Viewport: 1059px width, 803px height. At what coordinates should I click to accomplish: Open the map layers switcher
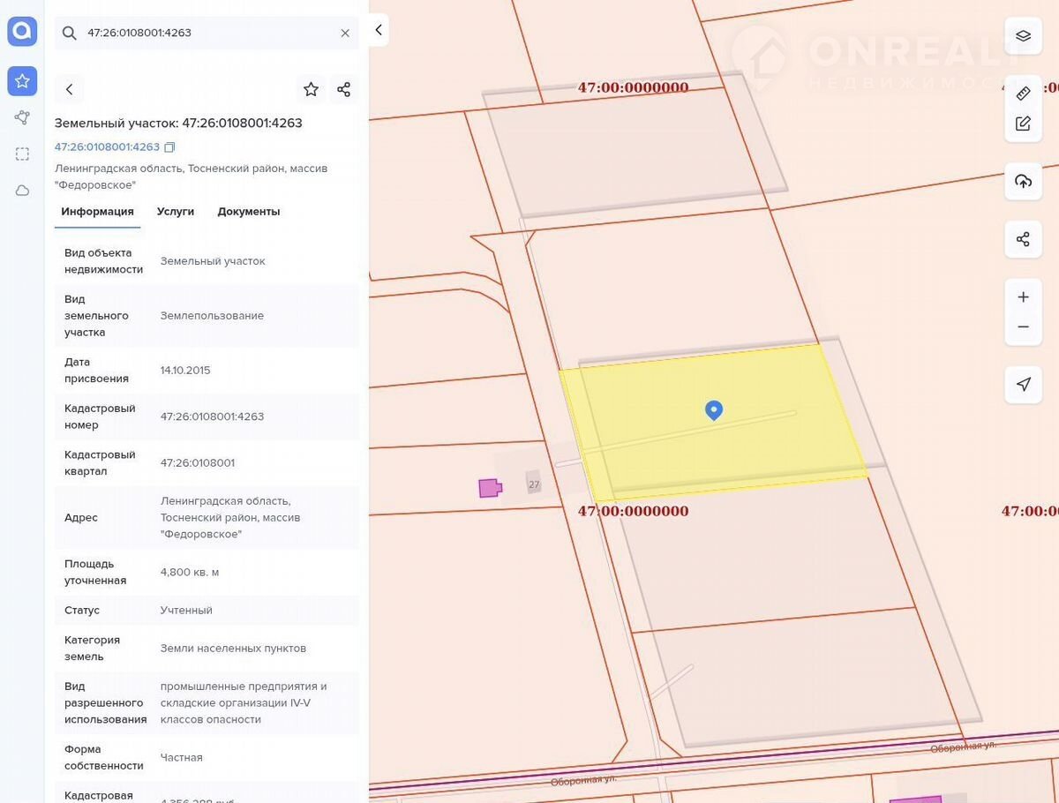[x=1023, y=35]
